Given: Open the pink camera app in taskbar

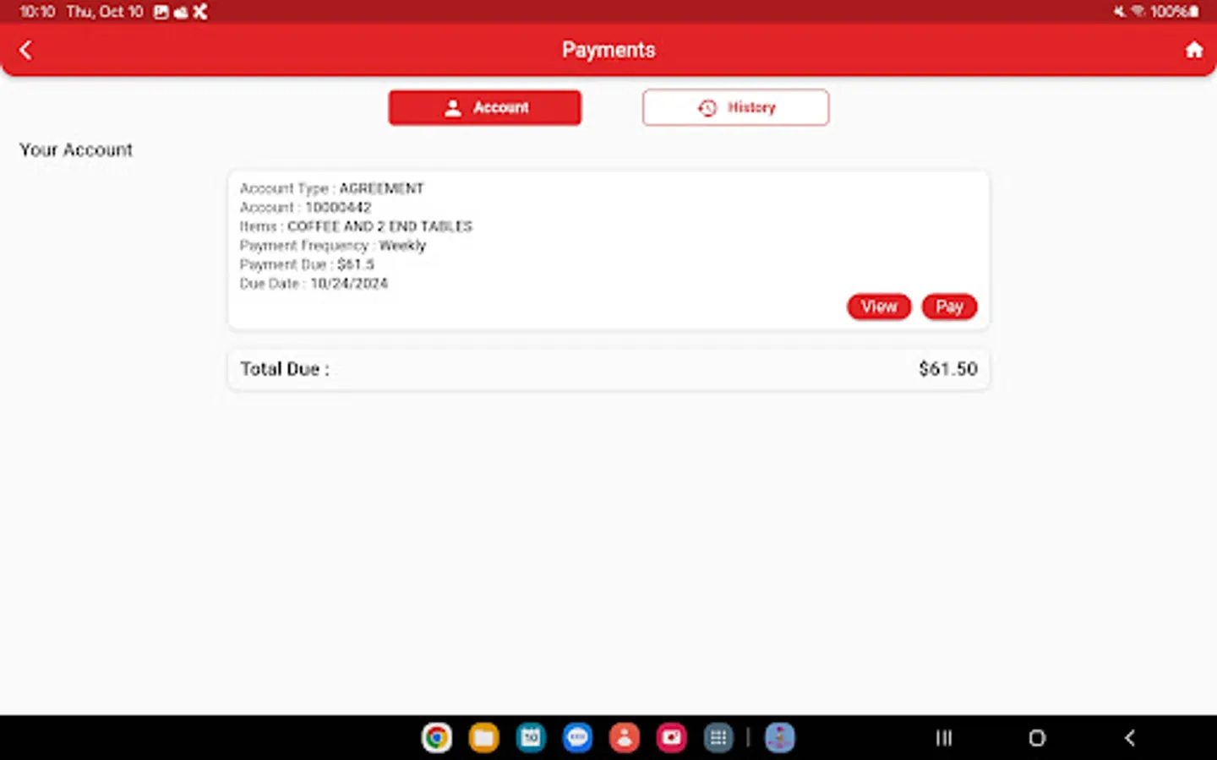Looking at the screenshot, I should tap(672, 738).
